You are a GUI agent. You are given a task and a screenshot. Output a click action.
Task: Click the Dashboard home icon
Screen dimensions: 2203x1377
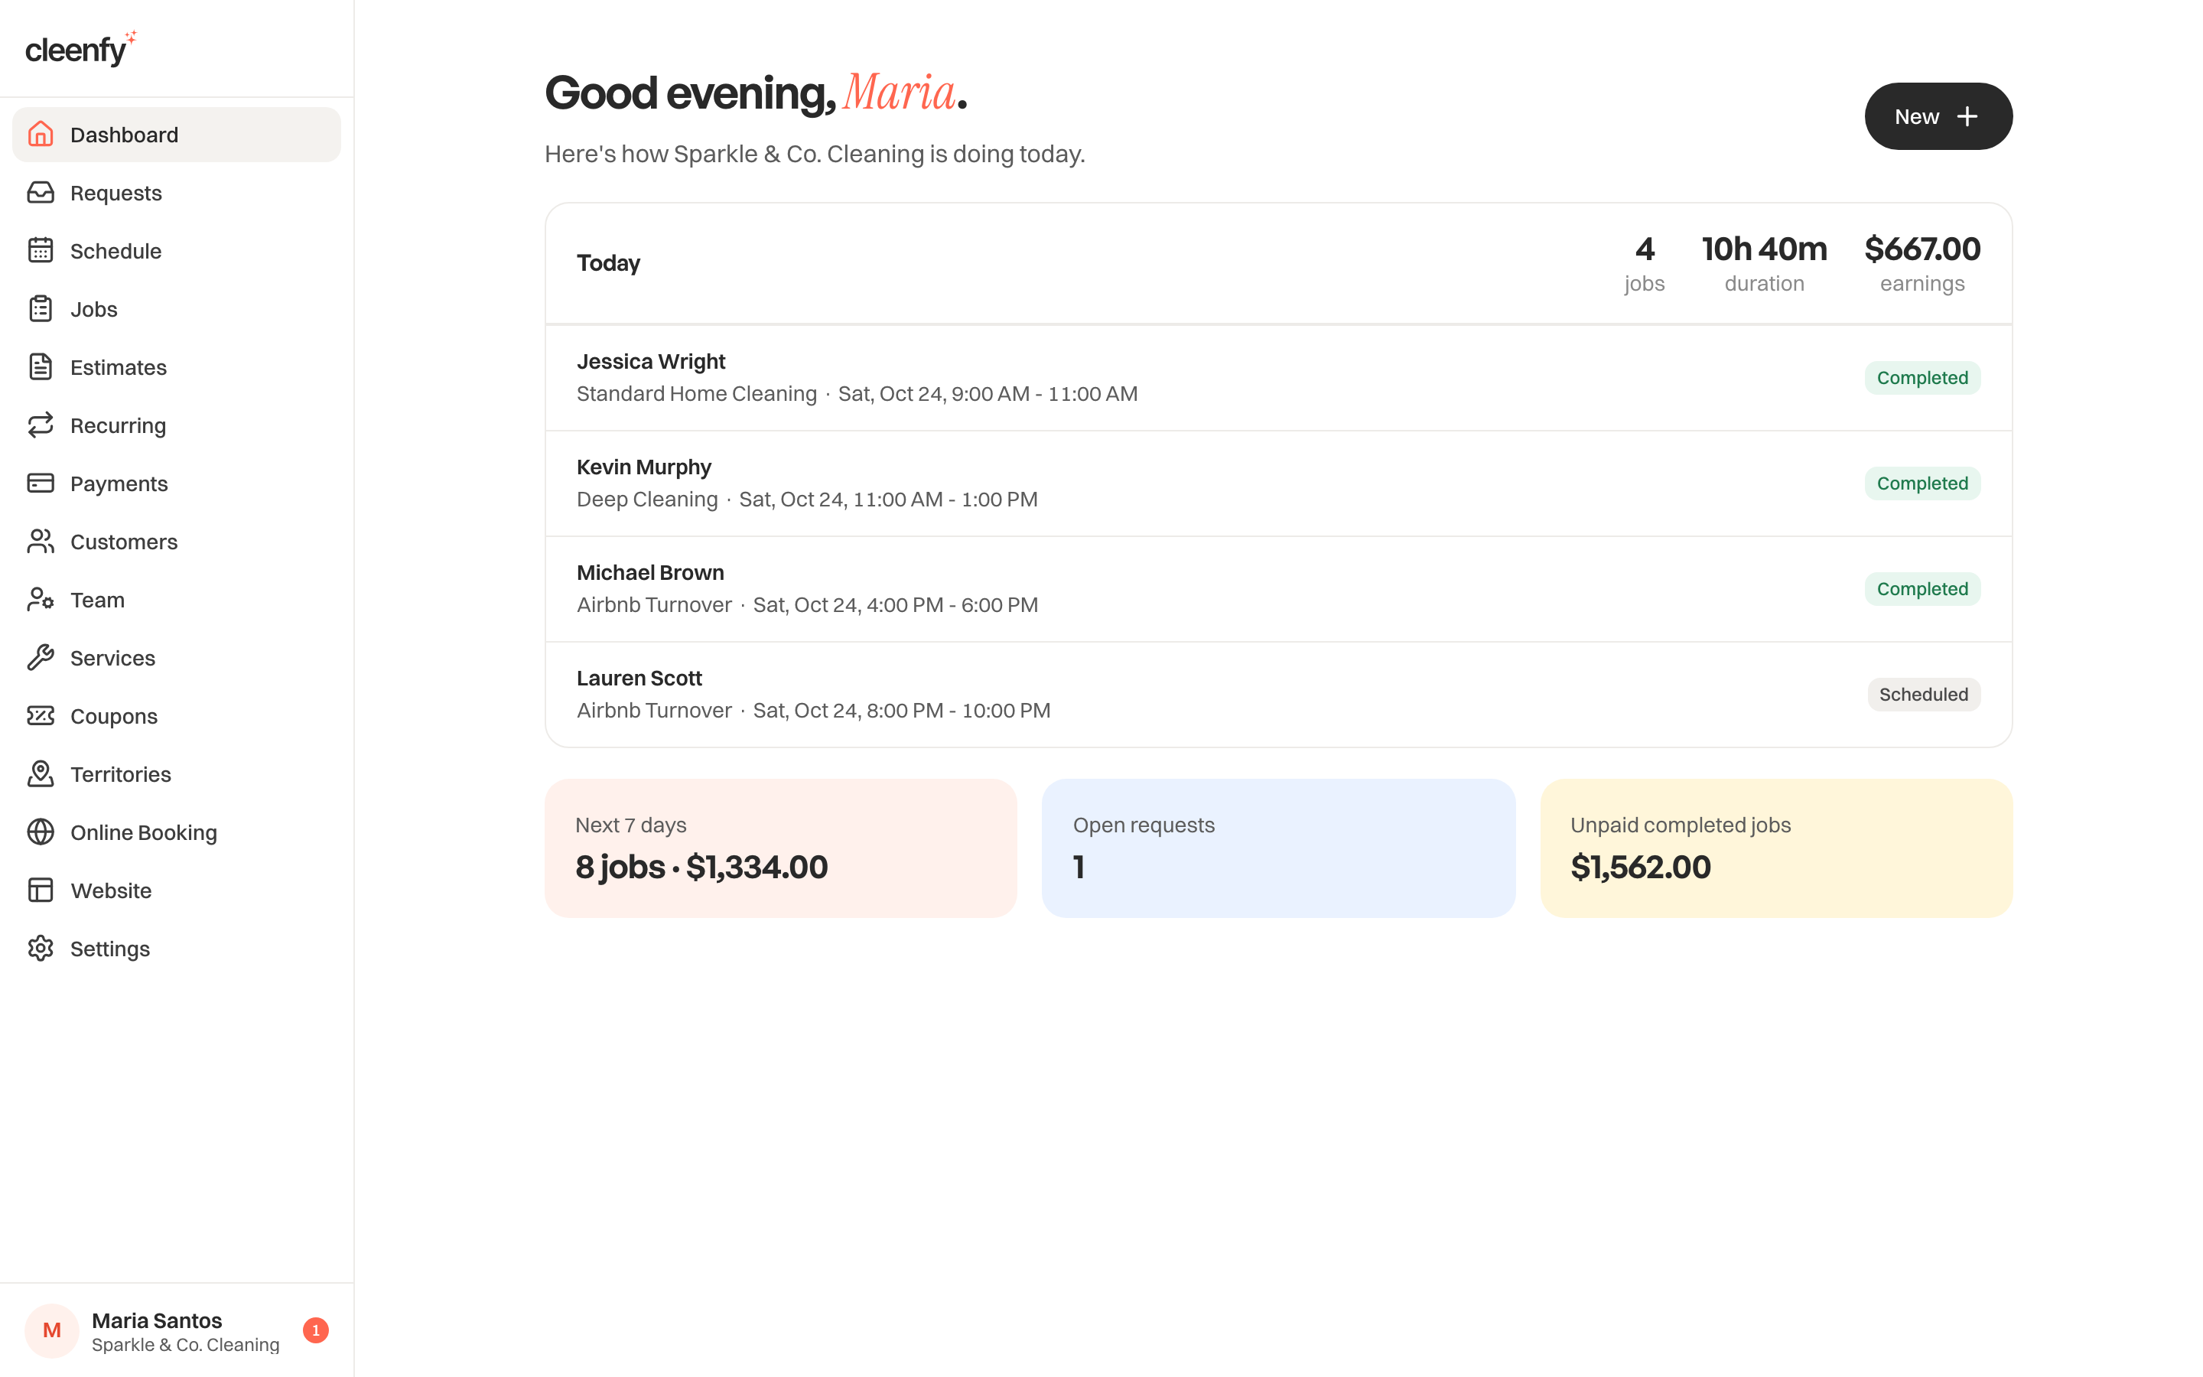tap(40, 135)
